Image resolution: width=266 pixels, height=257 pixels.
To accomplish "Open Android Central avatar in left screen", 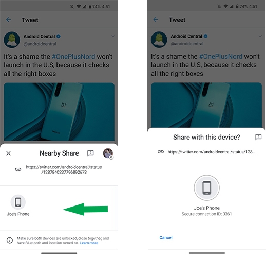I will 12,40.
